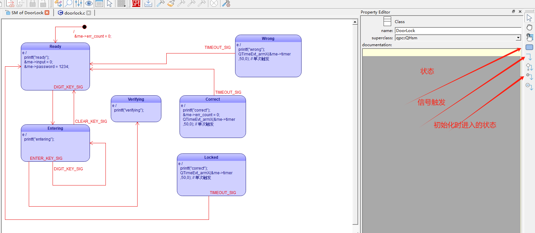Viewport: 535px width, 233px height.
Task: Float the Property Editor panel
Action: point(514,12)
